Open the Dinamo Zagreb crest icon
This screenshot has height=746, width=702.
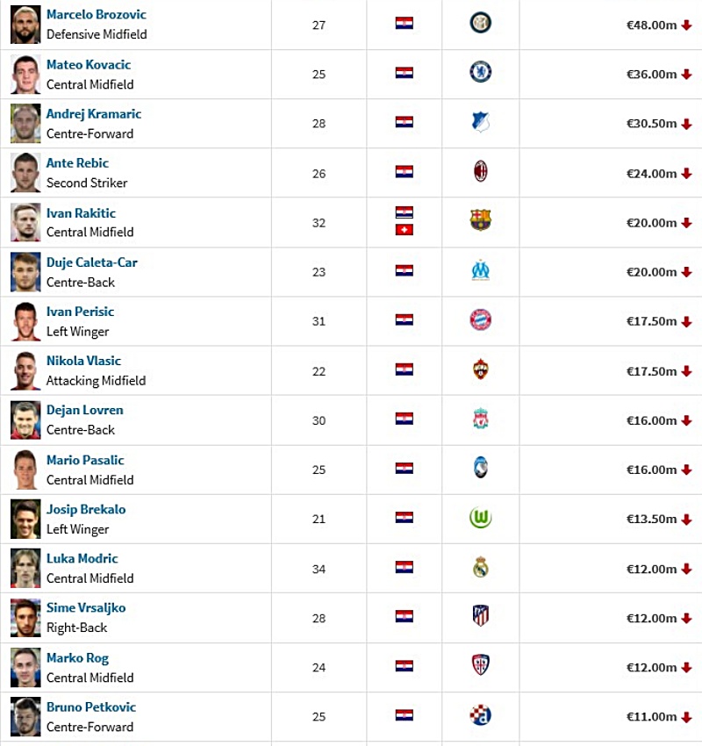pyautogui.click(x=480, y=714)
